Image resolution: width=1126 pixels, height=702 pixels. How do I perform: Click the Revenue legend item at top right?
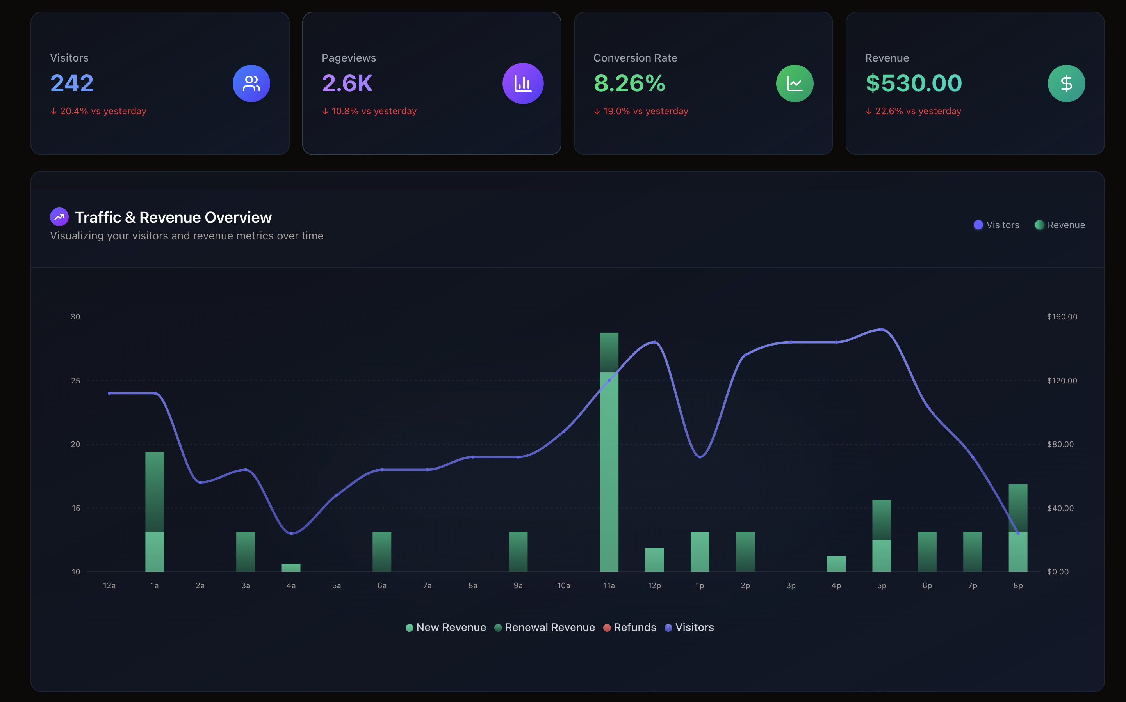[1060, 225]
